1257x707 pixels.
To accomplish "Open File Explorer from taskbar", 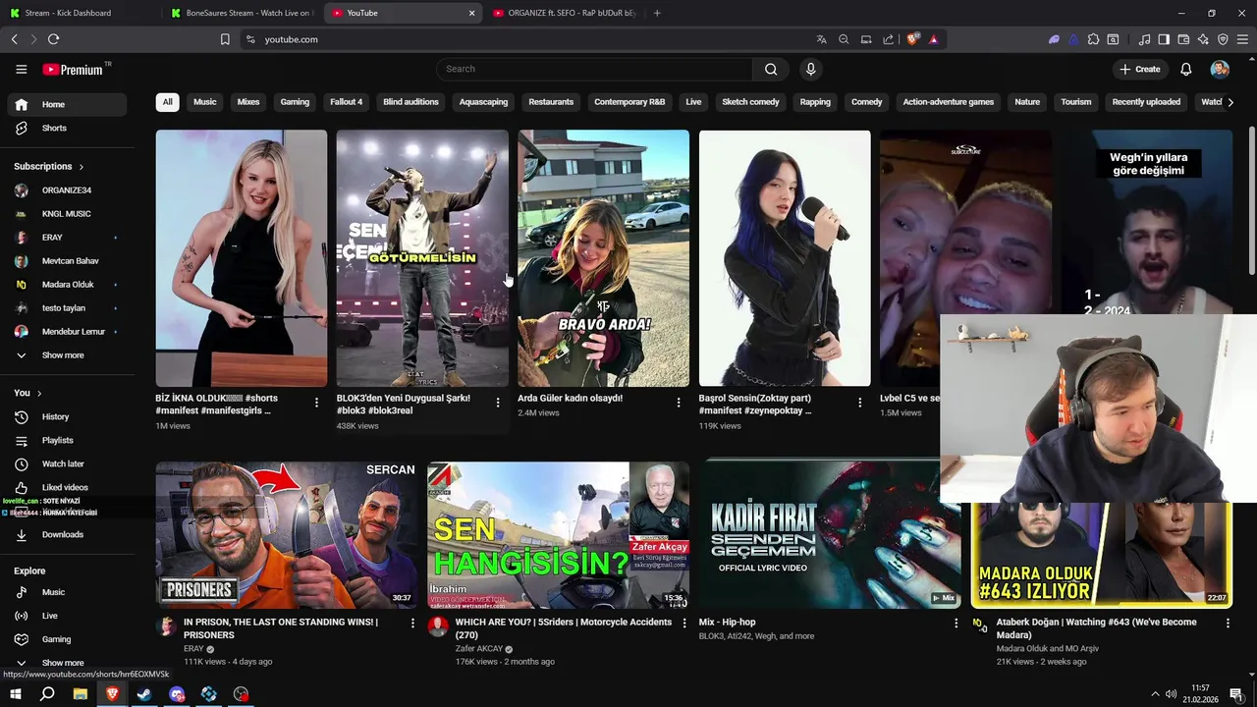I will point(80,694).
